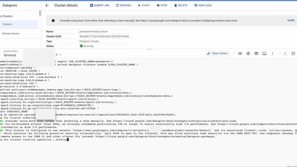The height and width of the screenshot is (167, 297).
Task: Click the sidebar scrollbar
Action: pyautogui.click(x=40, y=13)
